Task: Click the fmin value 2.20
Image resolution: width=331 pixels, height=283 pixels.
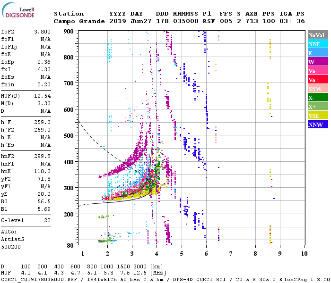Action: coord(44,84)
